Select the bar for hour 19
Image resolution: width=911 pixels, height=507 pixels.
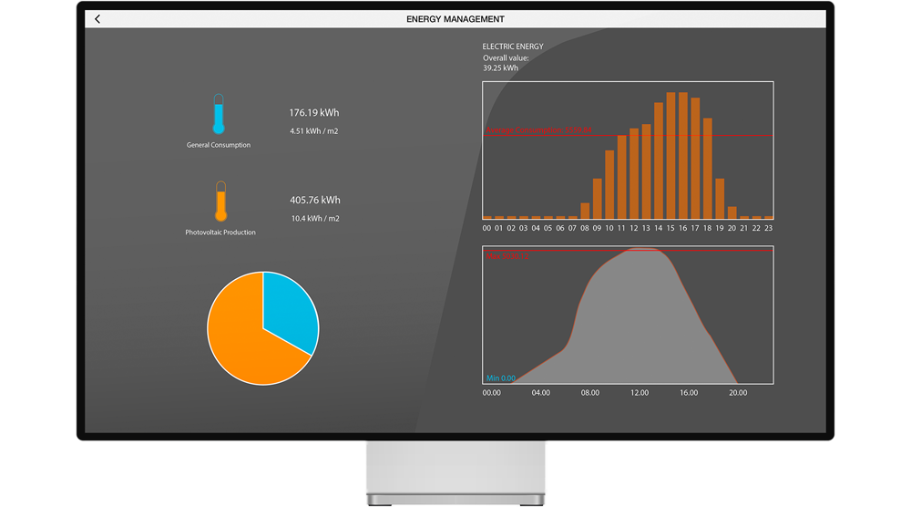(720, 198)
